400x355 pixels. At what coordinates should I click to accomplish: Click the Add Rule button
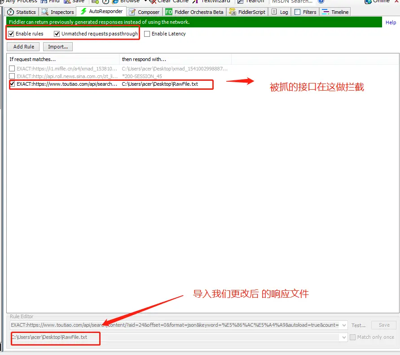coord(23,47)
